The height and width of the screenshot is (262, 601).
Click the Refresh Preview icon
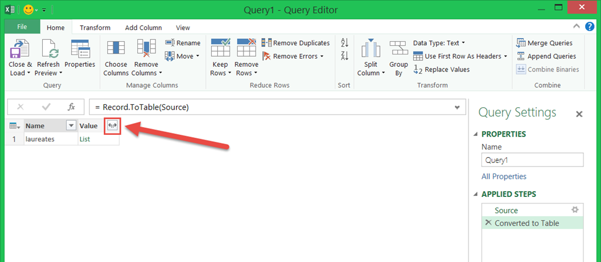coord(48,49)
